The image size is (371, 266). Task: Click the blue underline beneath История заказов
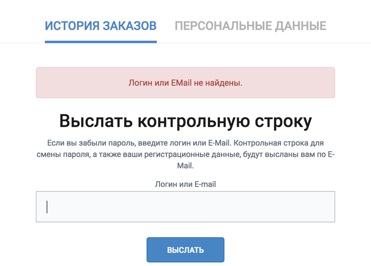pyautogui.click(x=101, y=41)
